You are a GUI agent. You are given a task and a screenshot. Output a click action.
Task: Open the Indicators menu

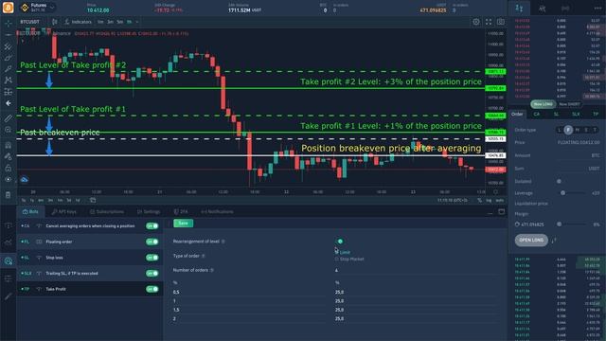[79, 22]
